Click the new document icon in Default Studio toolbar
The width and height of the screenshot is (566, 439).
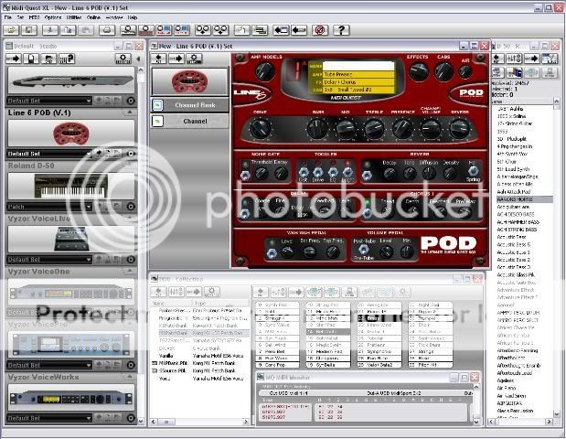coord(31,59)
